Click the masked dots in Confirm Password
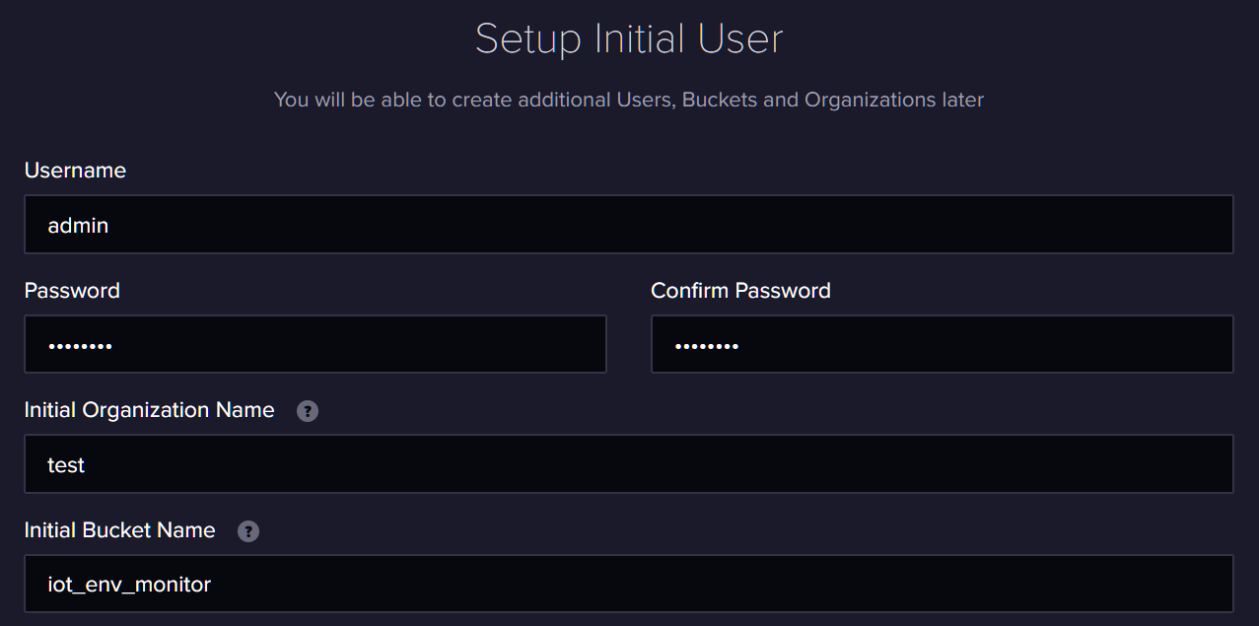 click(x=707, y=346)
